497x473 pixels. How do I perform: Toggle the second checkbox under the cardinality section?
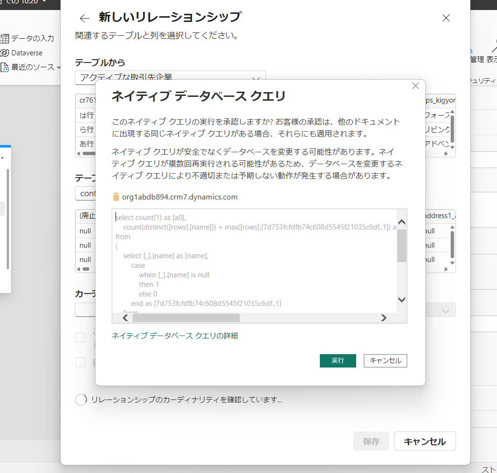pos(80,362)
